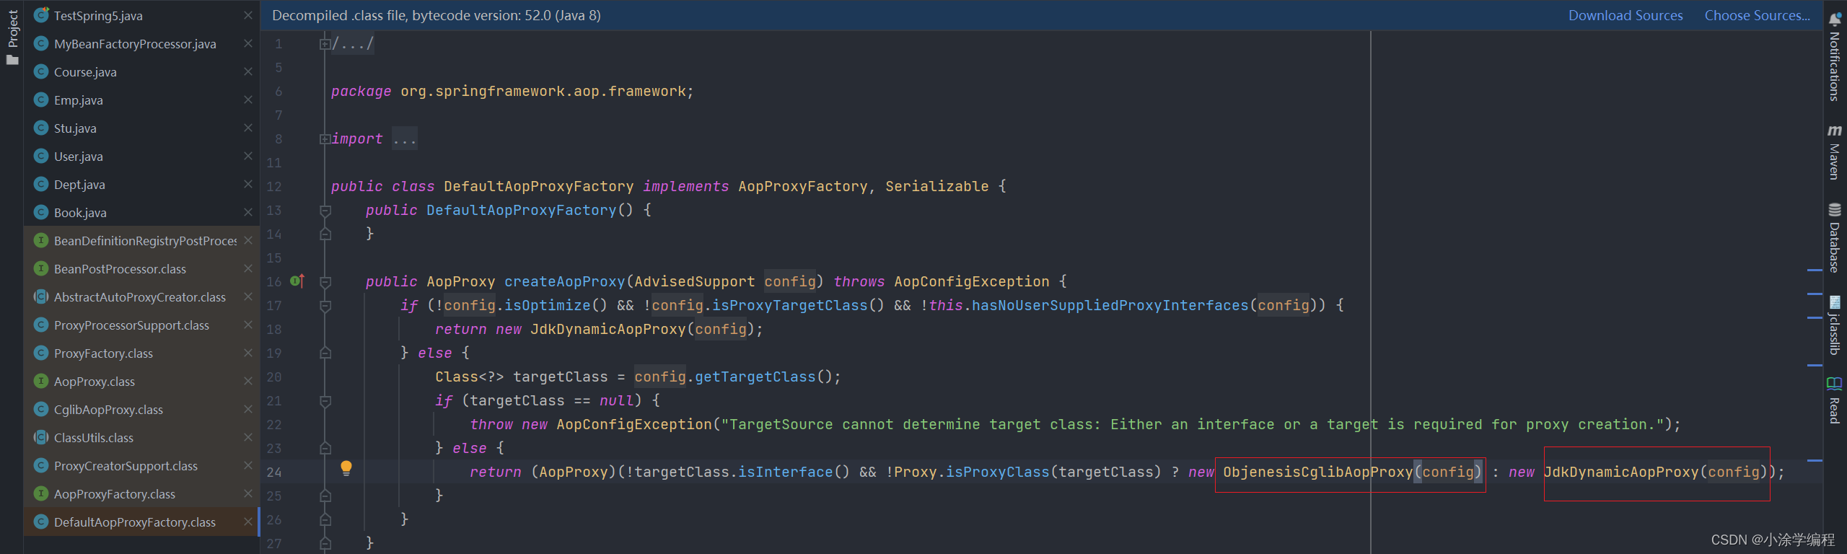Click package name org.springframework.aop.framework

[x=543, y=91]
